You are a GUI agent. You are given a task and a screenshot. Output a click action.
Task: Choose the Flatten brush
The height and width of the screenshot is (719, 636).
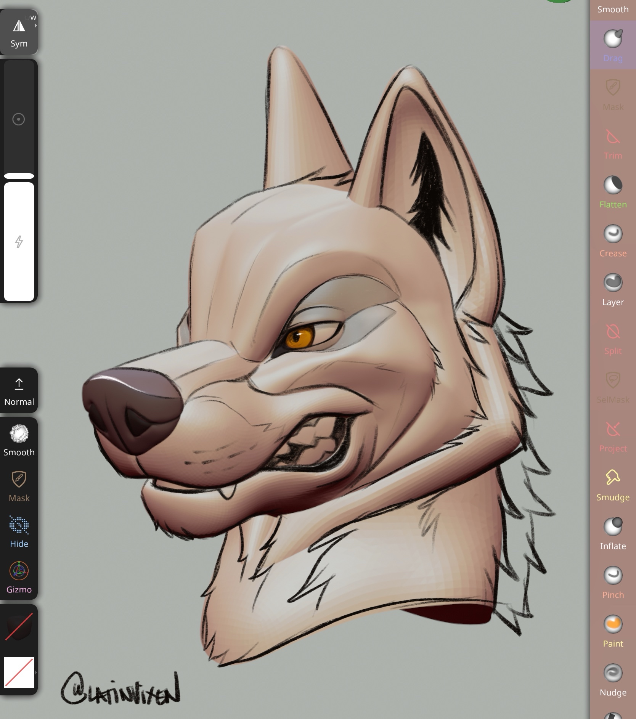(x=612, y=191)
